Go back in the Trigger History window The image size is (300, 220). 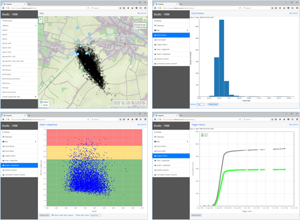pos(156,119)
